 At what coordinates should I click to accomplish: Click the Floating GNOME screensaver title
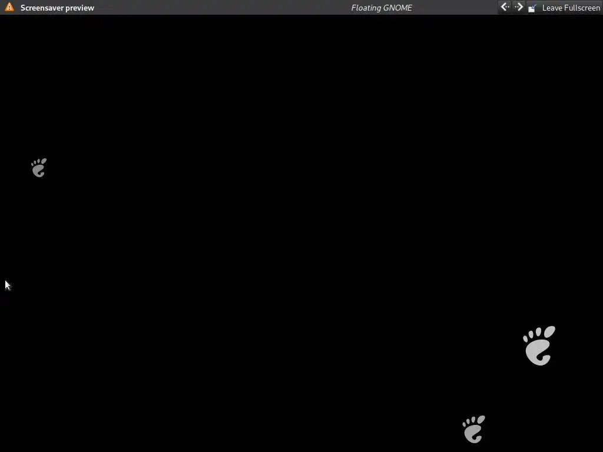382,8
